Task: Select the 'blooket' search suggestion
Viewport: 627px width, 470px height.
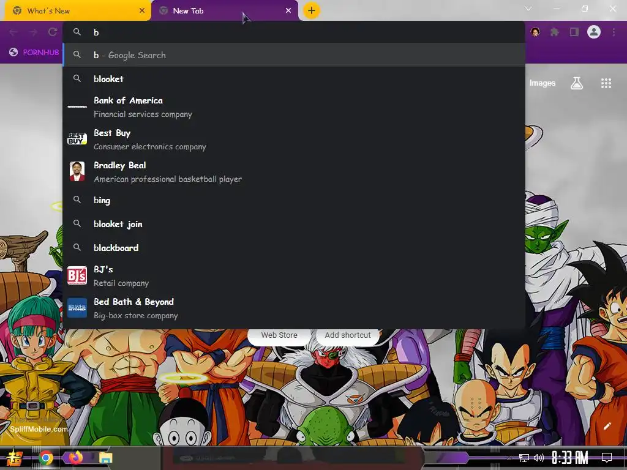Action: click(294, 79)
